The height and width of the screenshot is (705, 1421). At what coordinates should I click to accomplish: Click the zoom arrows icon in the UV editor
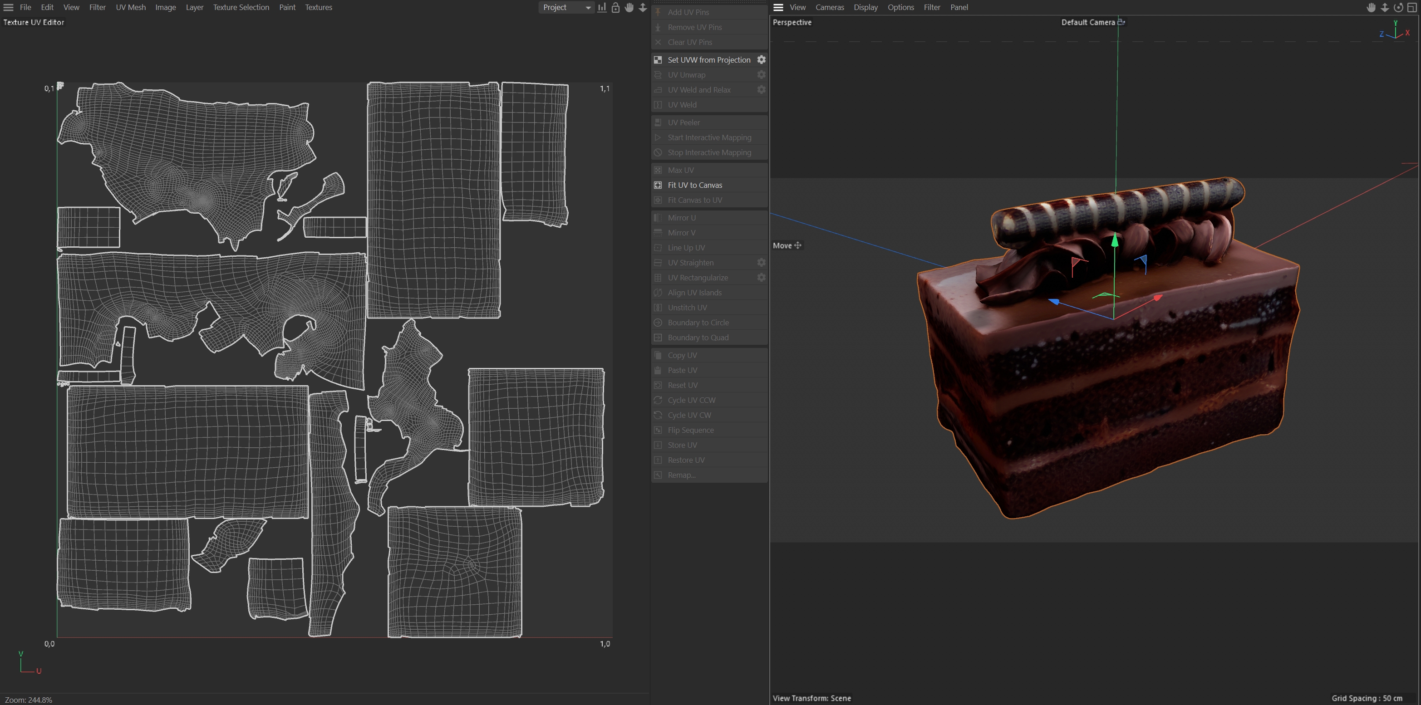pos(643,7)
